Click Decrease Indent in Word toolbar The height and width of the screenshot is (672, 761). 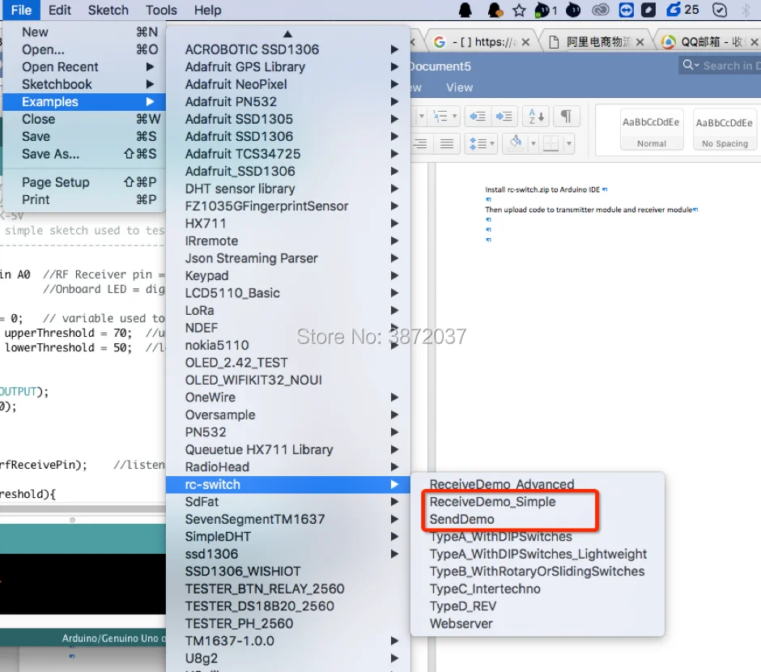pos(478,117)
